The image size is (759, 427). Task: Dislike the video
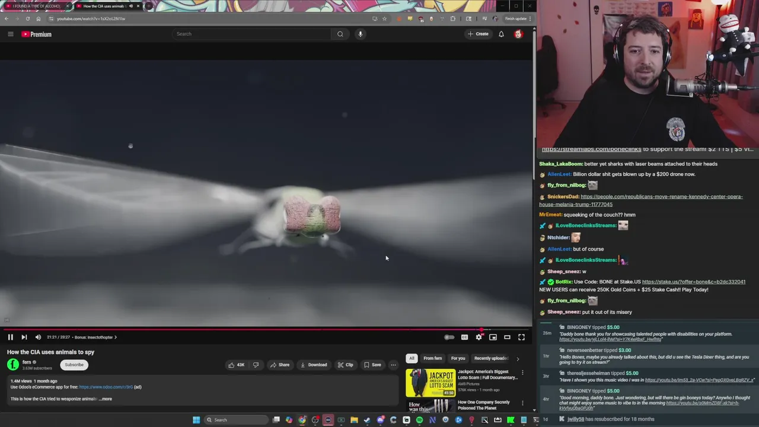[256, 365]
